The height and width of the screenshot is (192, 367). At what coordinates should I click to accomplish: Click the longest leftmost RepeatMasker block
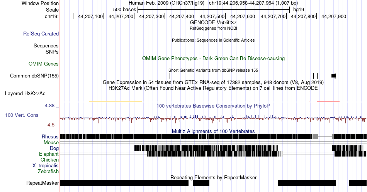click(x=124, y=183)
